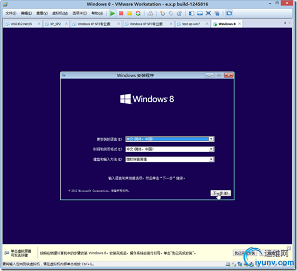The height and width of the screenshot is (271, 297).
Task: Revert to snapshot using the grey clock icon
Action: click(171, 13)
